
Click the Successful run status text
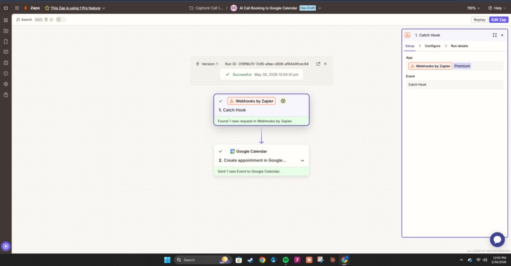[x=242, y=75]
